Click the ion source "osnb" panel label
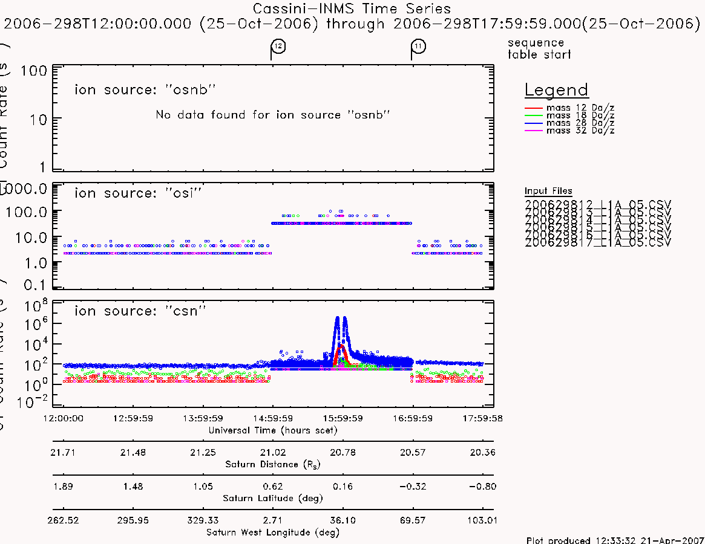 click(x=145, y=90)
